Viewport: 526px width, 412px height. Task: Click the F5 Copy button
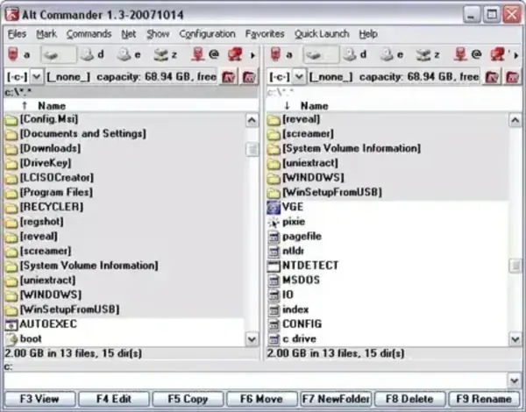(x=188, y=399)
